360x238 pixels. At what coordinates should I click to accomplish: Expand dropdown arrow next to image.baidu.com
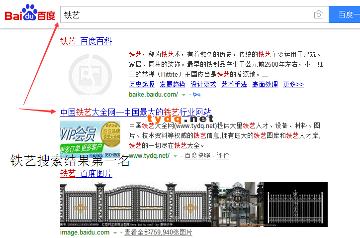pos(115,233)
